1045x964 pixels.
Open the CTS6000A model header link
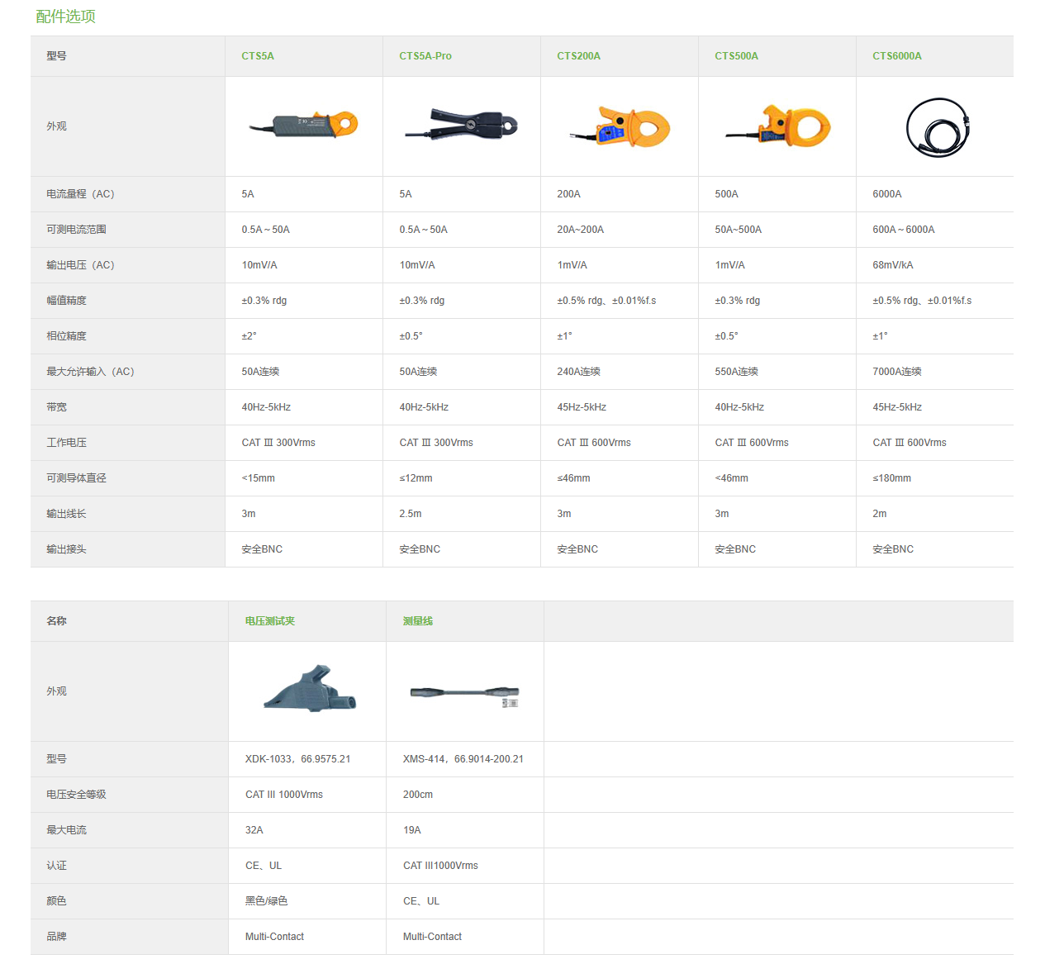click(897, 56)
